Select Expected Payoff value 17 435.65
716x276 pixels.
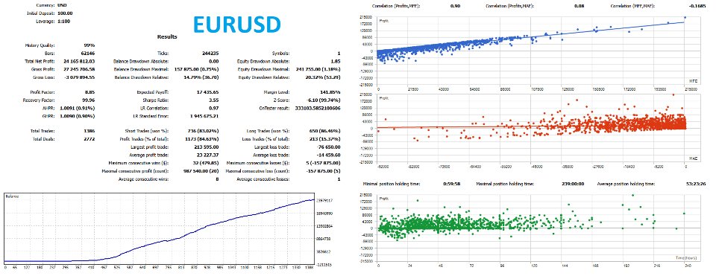click(x=207, y=92)
